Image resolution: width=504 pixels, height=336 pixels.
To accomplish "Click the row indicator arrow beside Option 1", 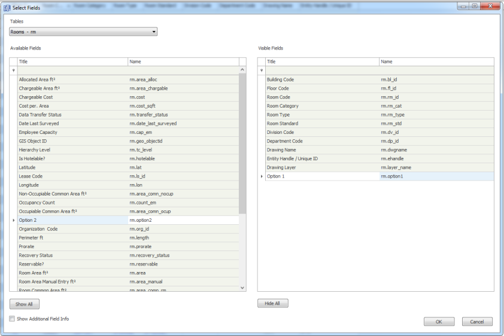I will [x=261, y=176].
